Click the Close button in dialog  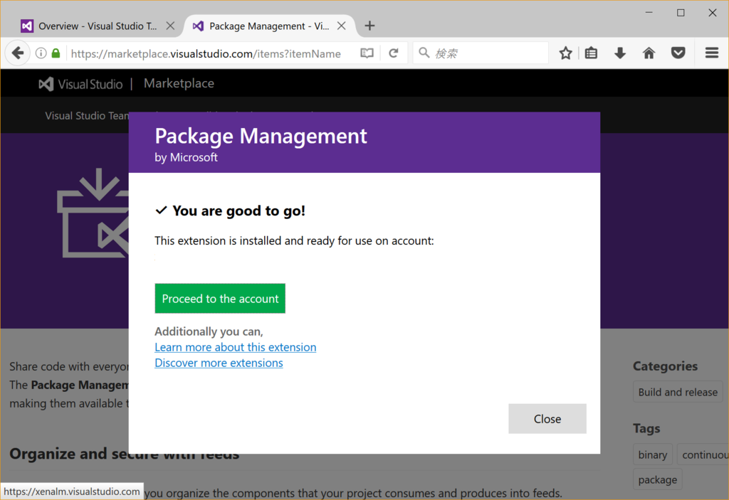[547, 419]
